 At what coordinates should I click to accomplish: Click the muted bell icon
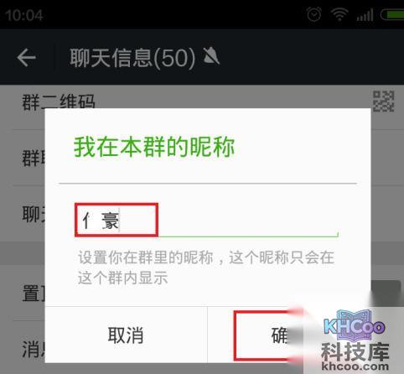[x=211, y=56]
